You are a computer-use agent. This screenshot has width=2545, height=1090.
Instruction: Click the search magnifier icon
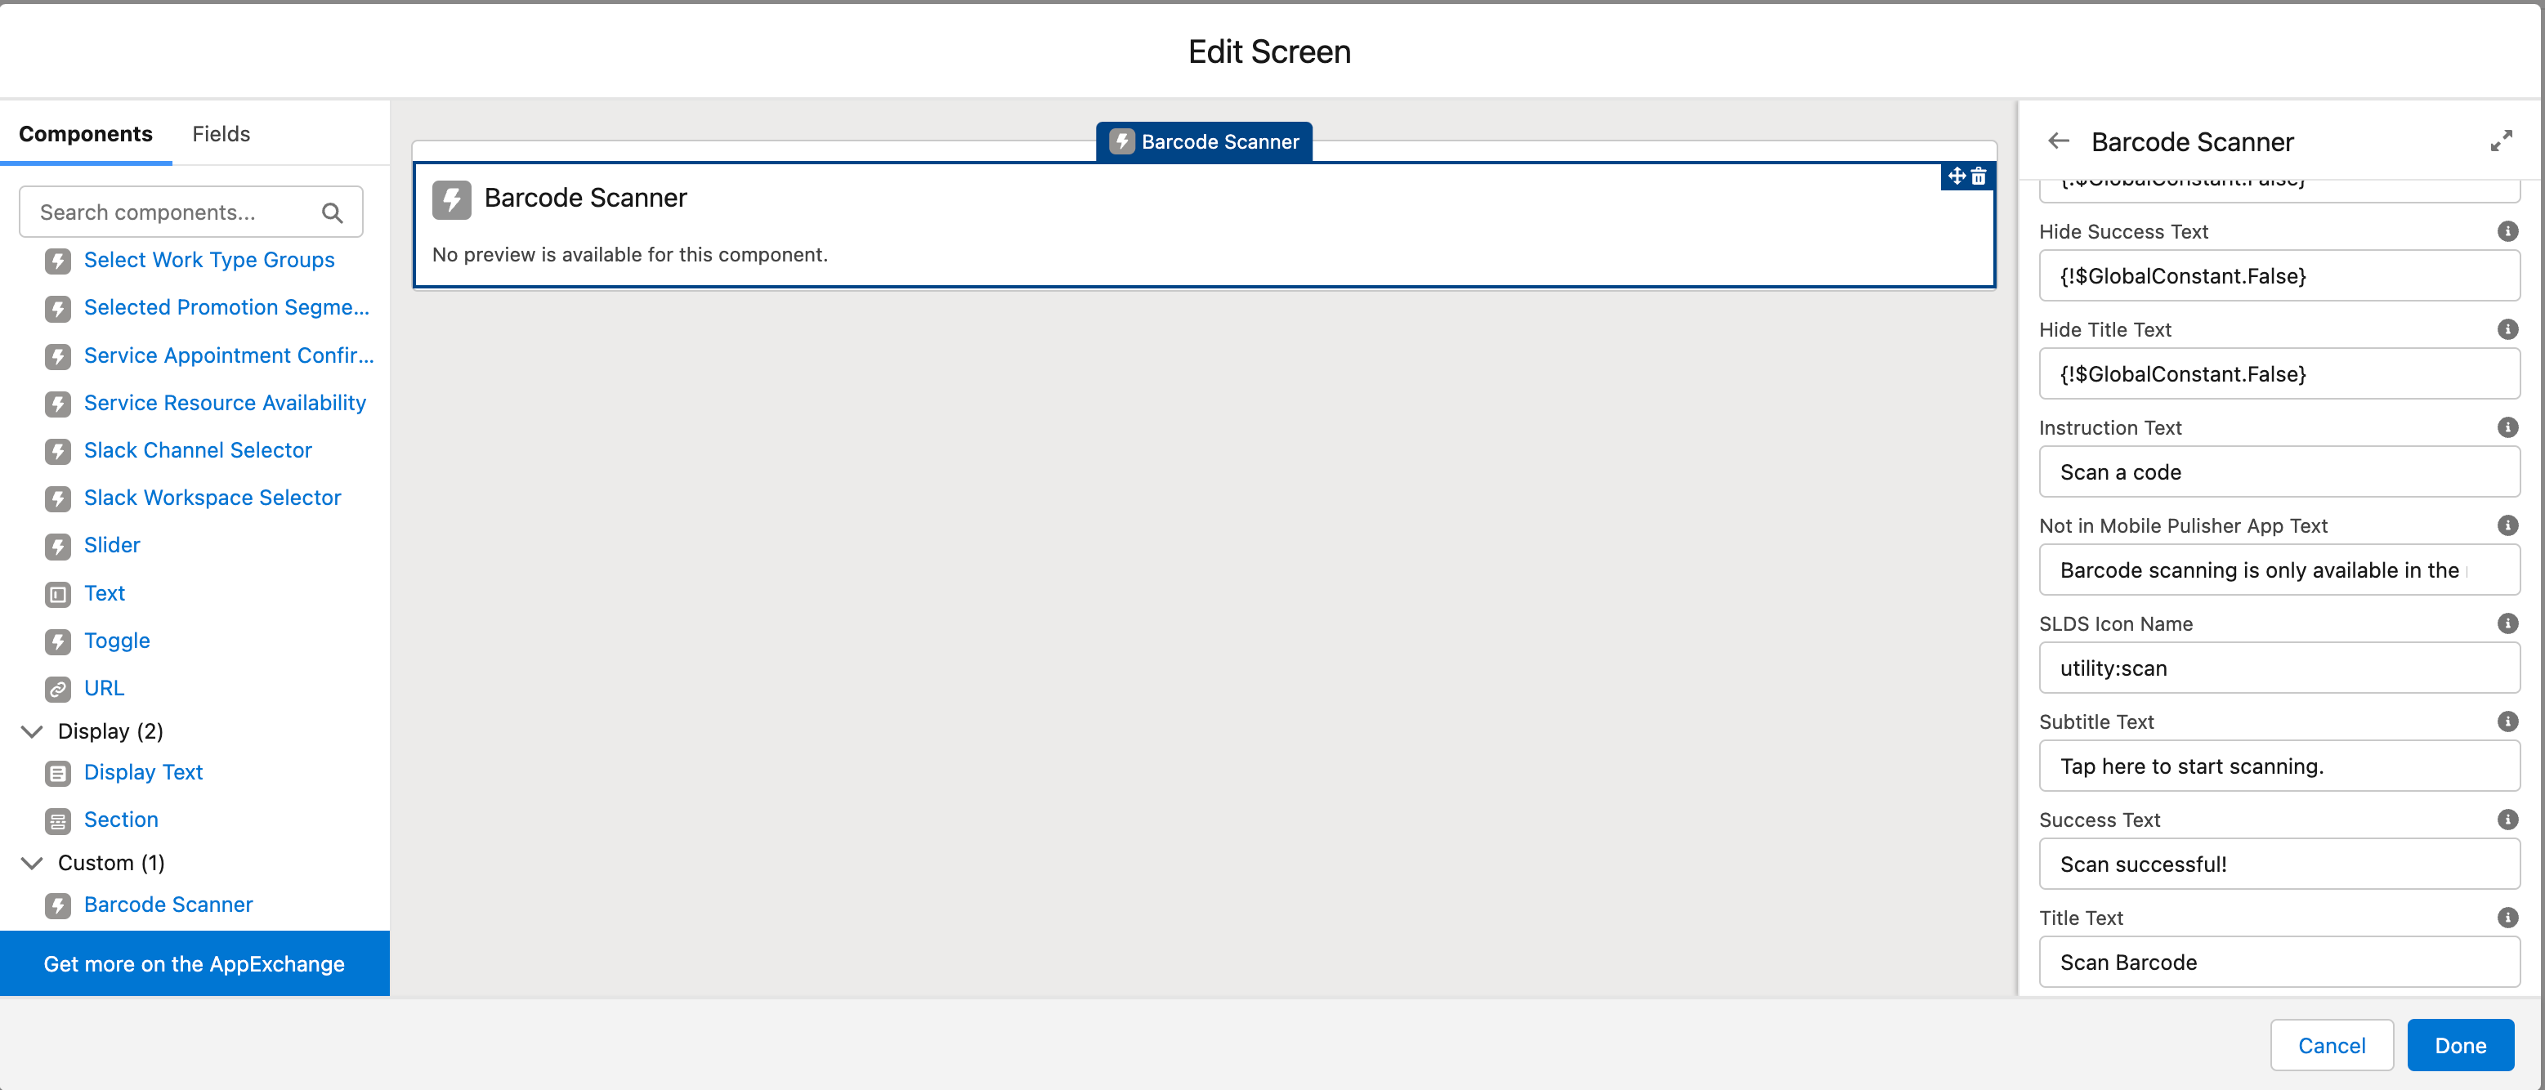click(x=332, y=212)
